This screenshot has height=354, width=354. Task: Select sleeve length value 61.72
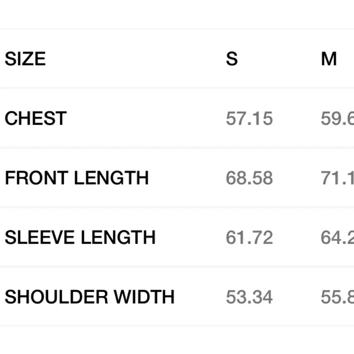(x=249, y=237)
